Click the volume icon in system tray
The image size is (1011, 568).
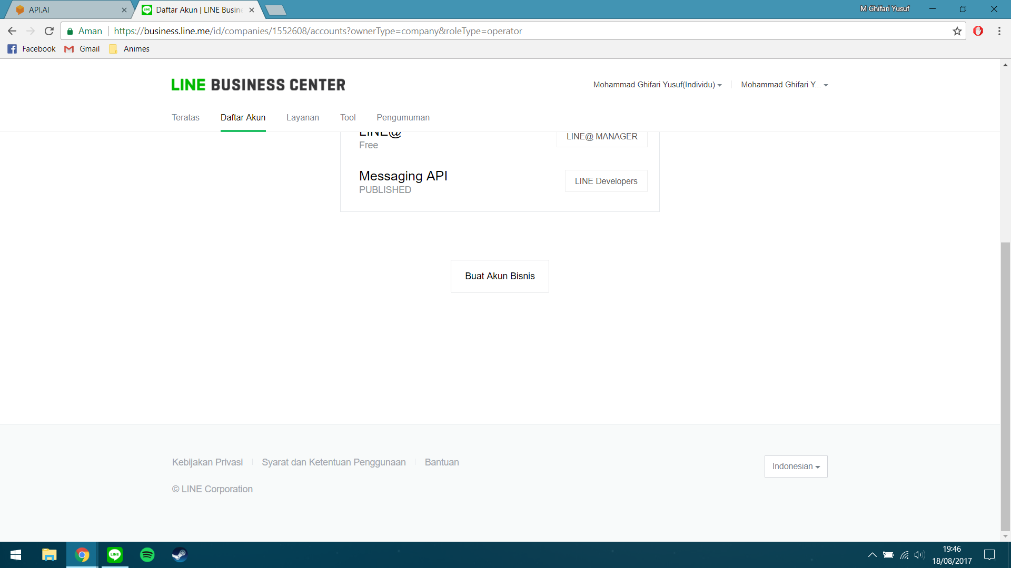(x=919, y=555)
